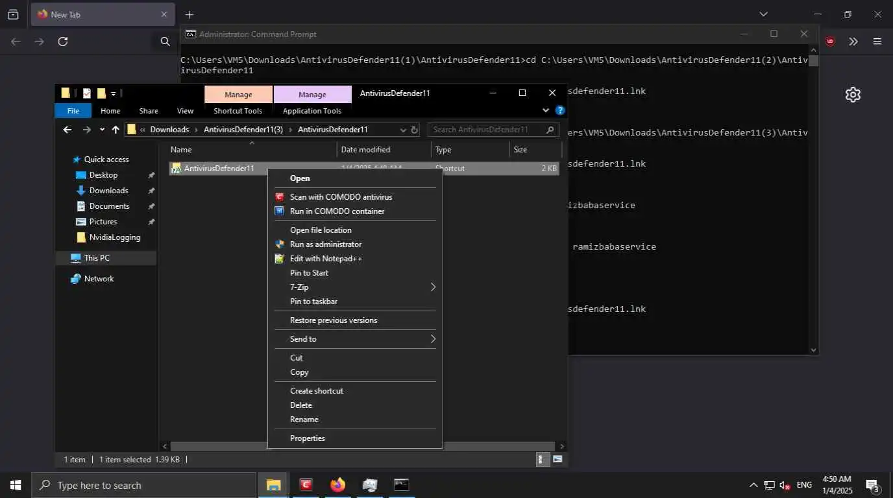Select Network in navigation pane

tap(99, 279)
